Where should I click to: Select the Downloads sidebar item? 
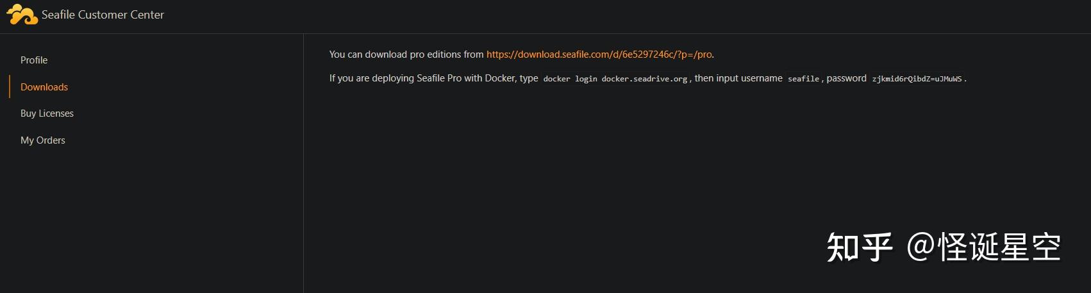click(44, 87)
